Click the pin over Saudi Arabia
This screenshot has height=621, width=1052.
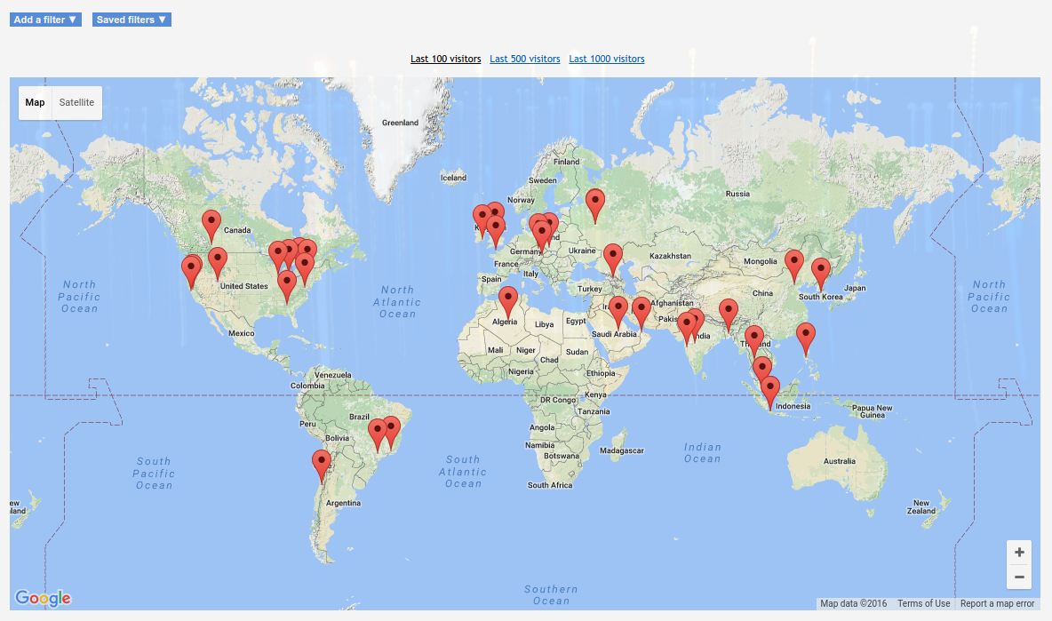[x=618, y=310]
